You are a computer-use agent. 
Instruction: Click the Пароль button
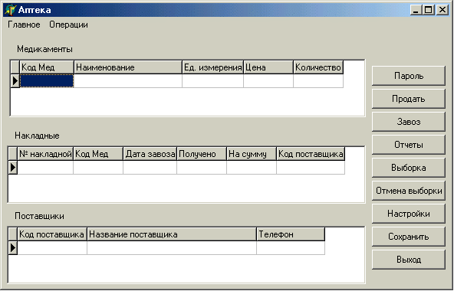click(x=409, y=76)
